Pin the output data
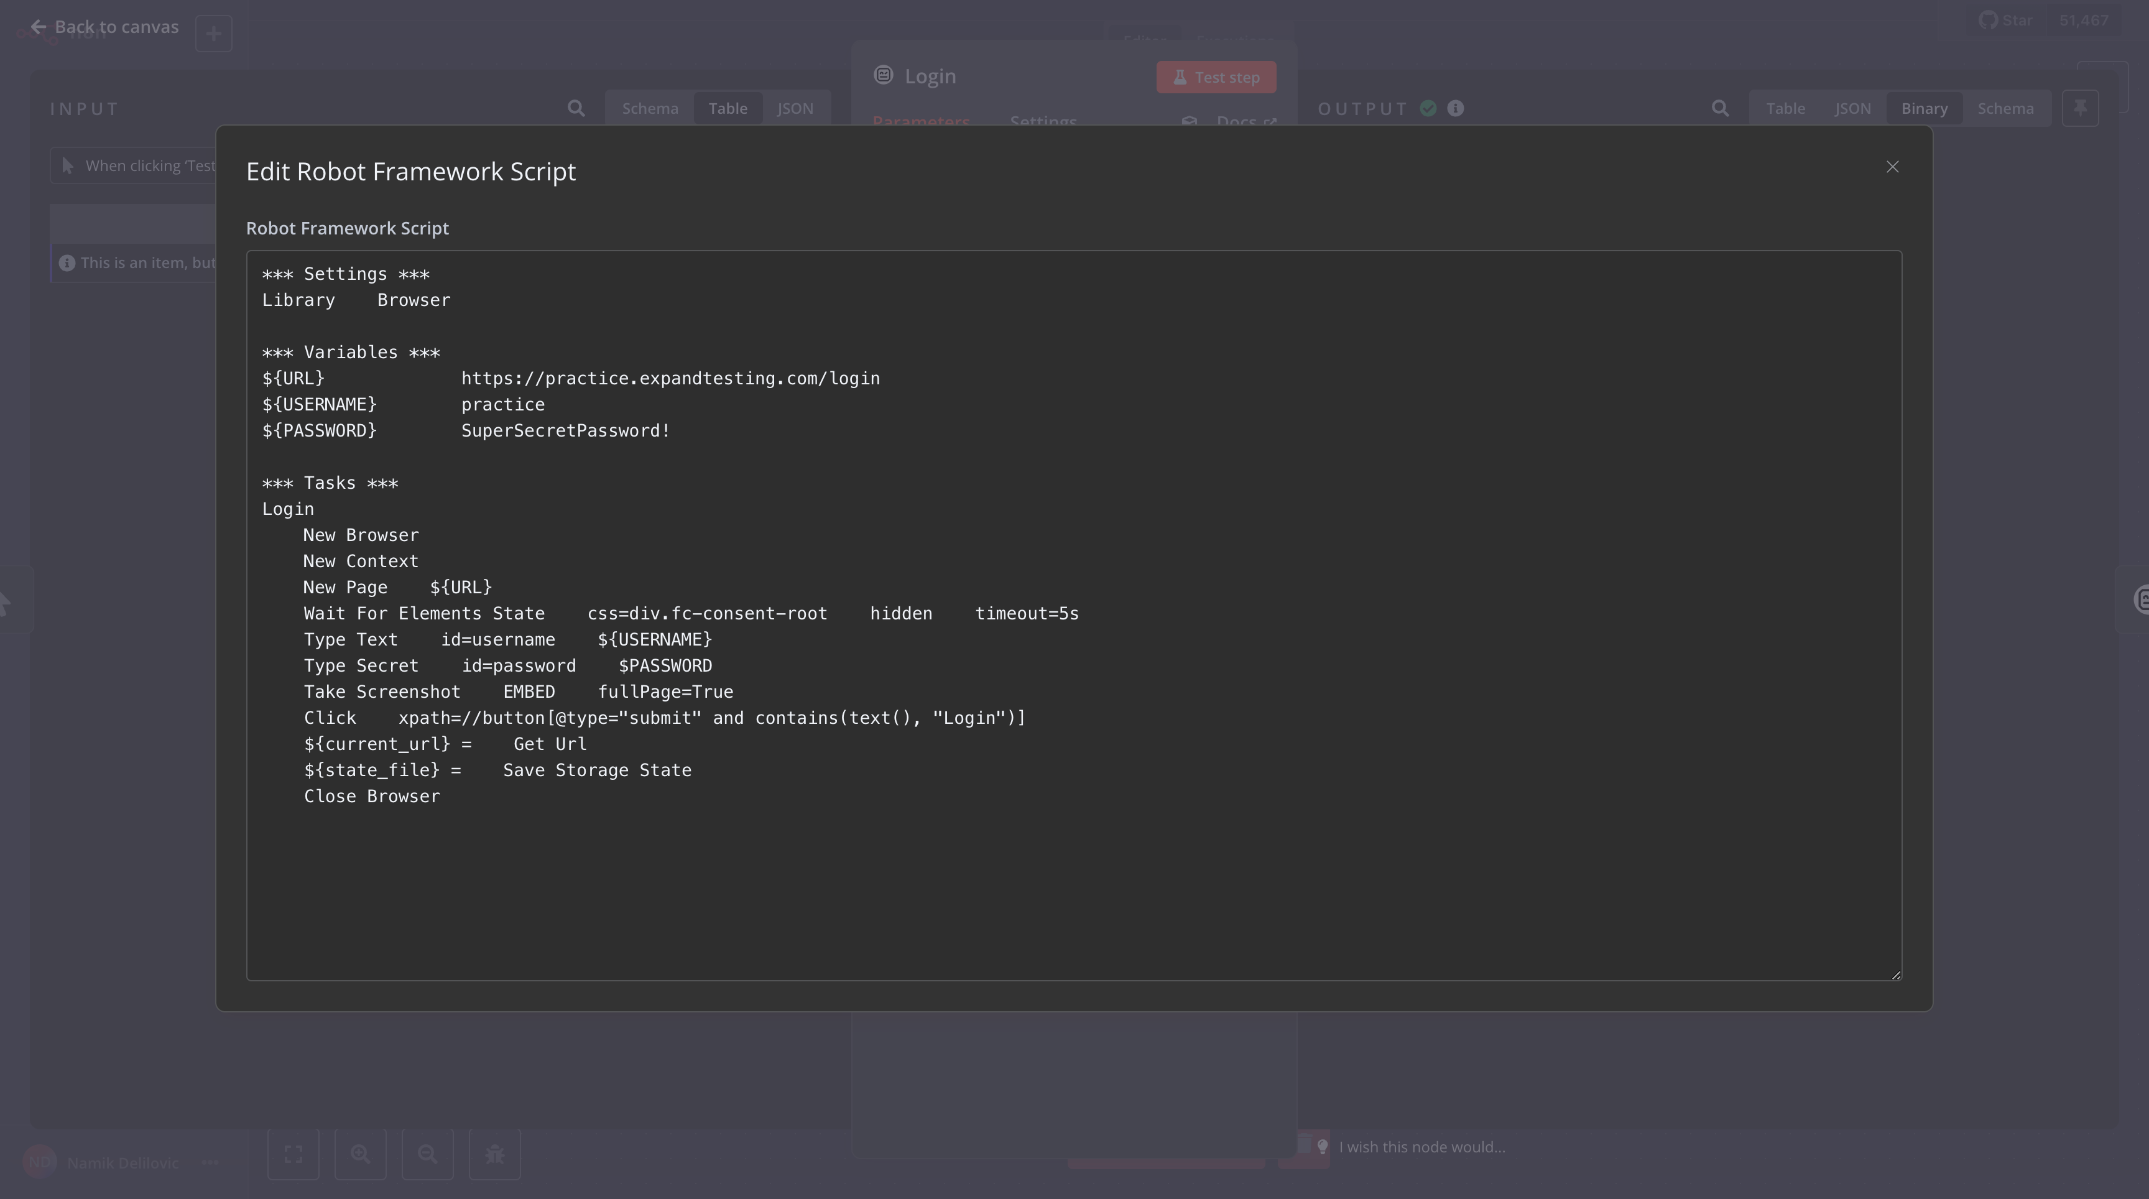This screenshot has width=2149, height=1199. click(2080, 108)
